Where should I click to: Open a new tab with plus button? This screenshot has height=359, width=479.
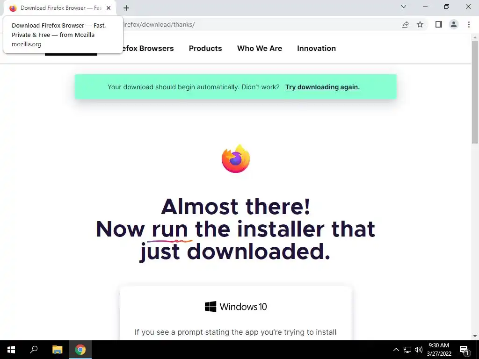click(126, 8)
